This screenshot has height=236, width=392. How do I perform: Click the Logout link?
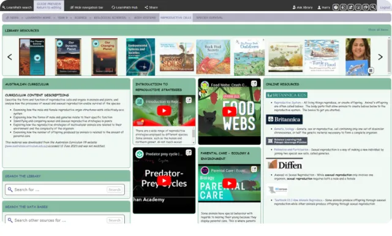385,7
